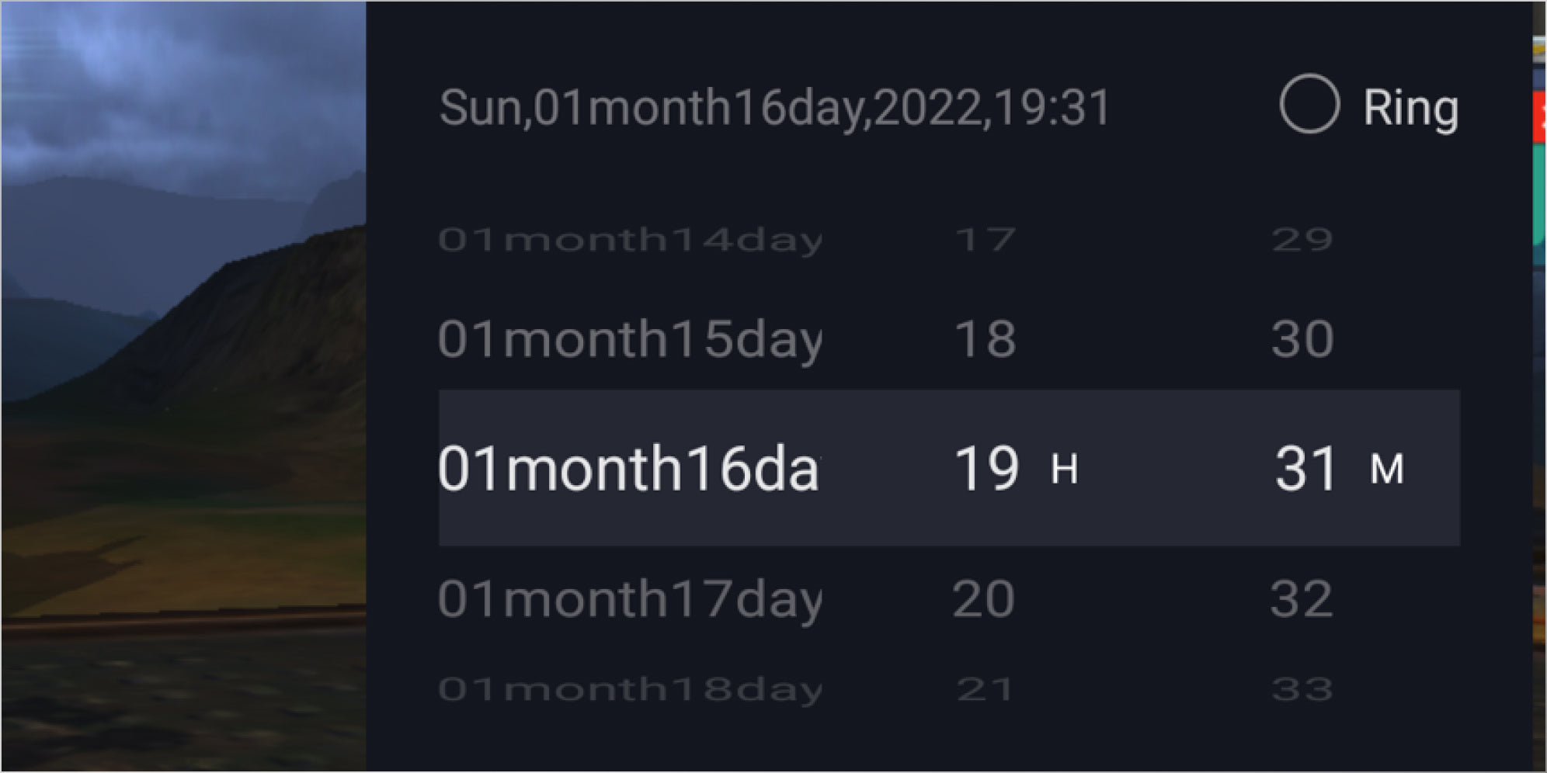Pick minute 33 in the minute wheel
This screenshot has width=1547, height=773.
(x=1302, y=689)
